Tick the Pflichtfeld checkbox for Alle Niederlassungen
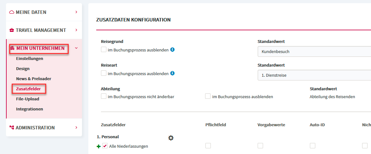This screenshot has width=371, height=154. 208,146
